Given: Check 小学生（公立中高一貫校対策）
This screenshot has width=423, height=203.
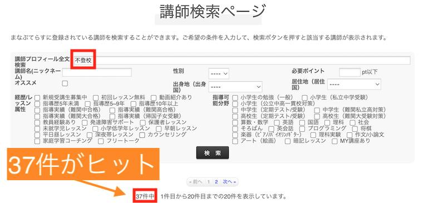Looking at the screenshot, I should (x=235, y=103).
